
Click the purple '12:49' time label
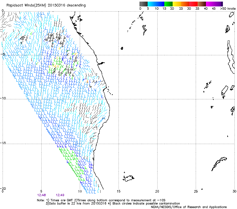click(60, 195)
